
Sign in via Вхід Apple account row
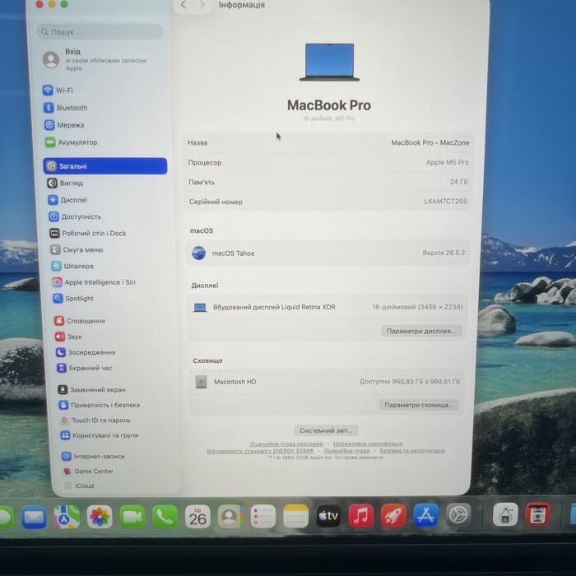tap(95, 59)
